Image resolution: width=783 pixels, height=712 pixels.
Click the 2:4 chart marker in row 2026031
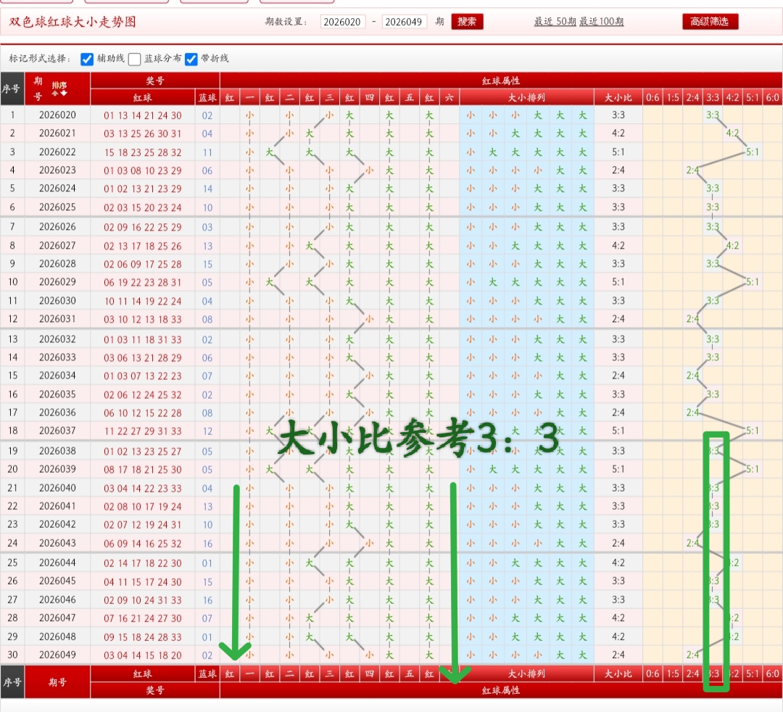[692, 318]
